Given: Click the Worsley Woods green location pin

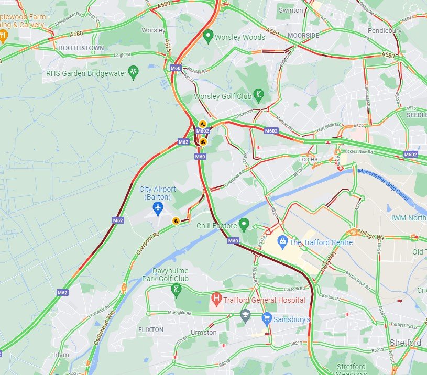Looking at the screenshot, I should coord(208,36).
